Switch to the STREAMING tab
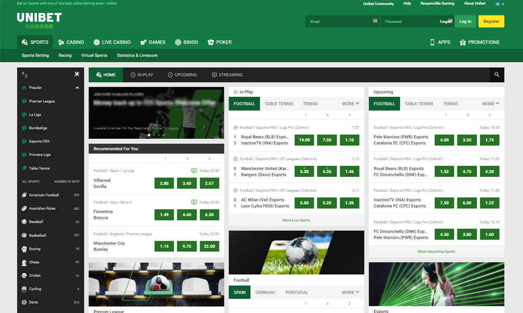 [227, 75]
